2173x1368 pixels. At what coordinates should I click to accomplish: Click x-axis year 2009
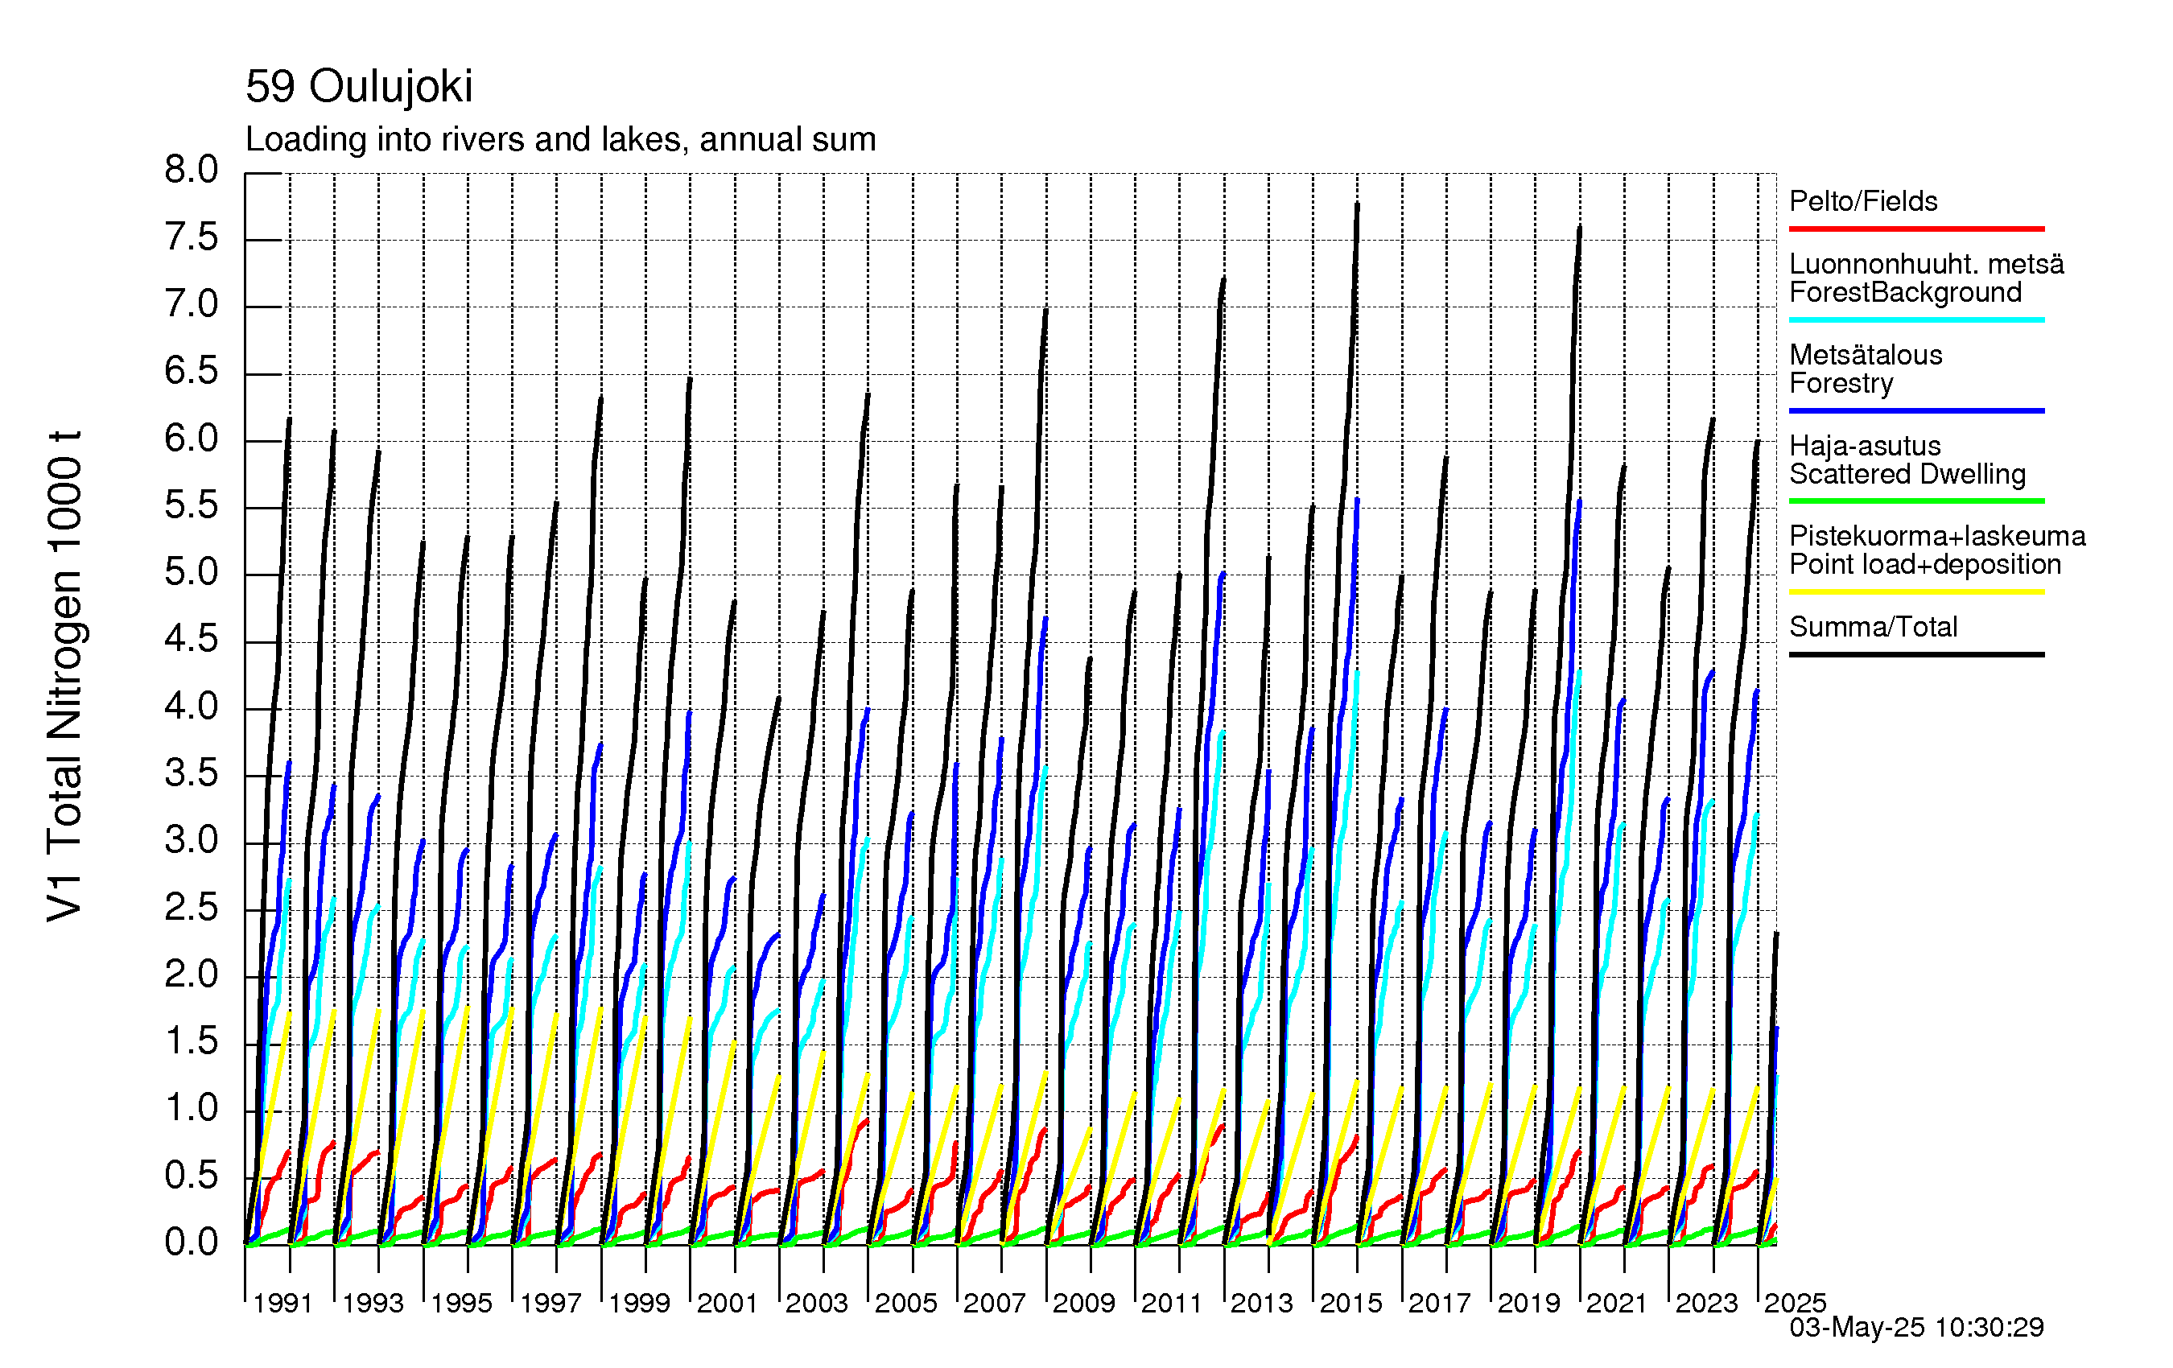1084,1304
